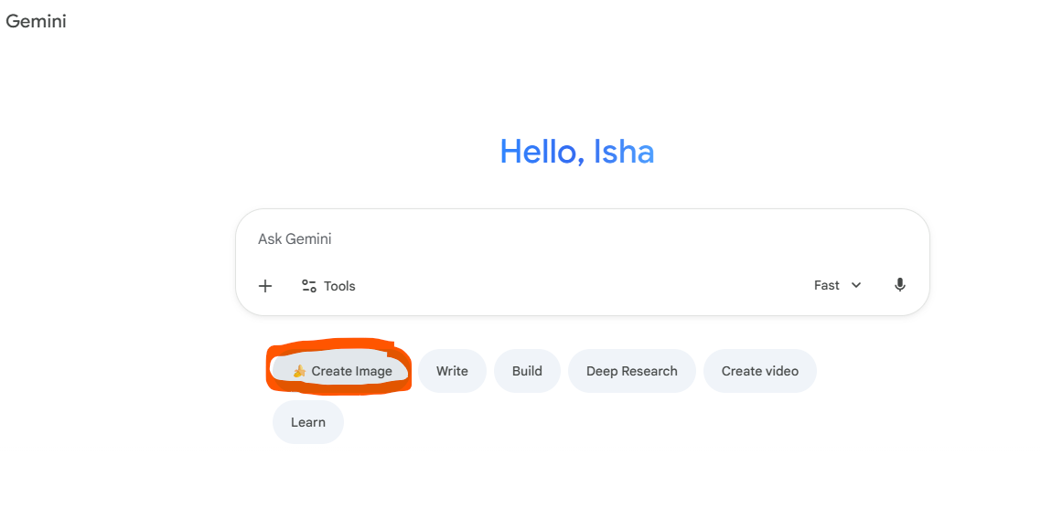Select the Create Image suggestion chip

pos(351,371)
